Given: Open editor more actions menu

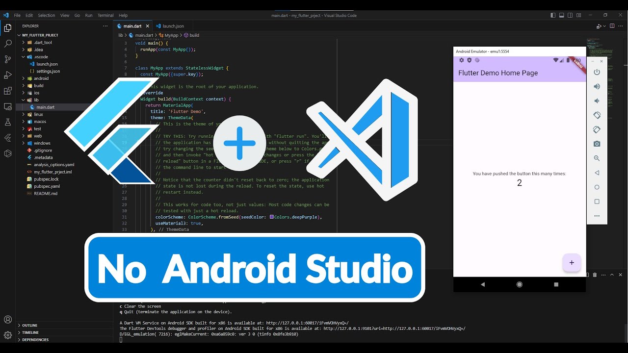Looking at the screenshot, I should (621, 26).
